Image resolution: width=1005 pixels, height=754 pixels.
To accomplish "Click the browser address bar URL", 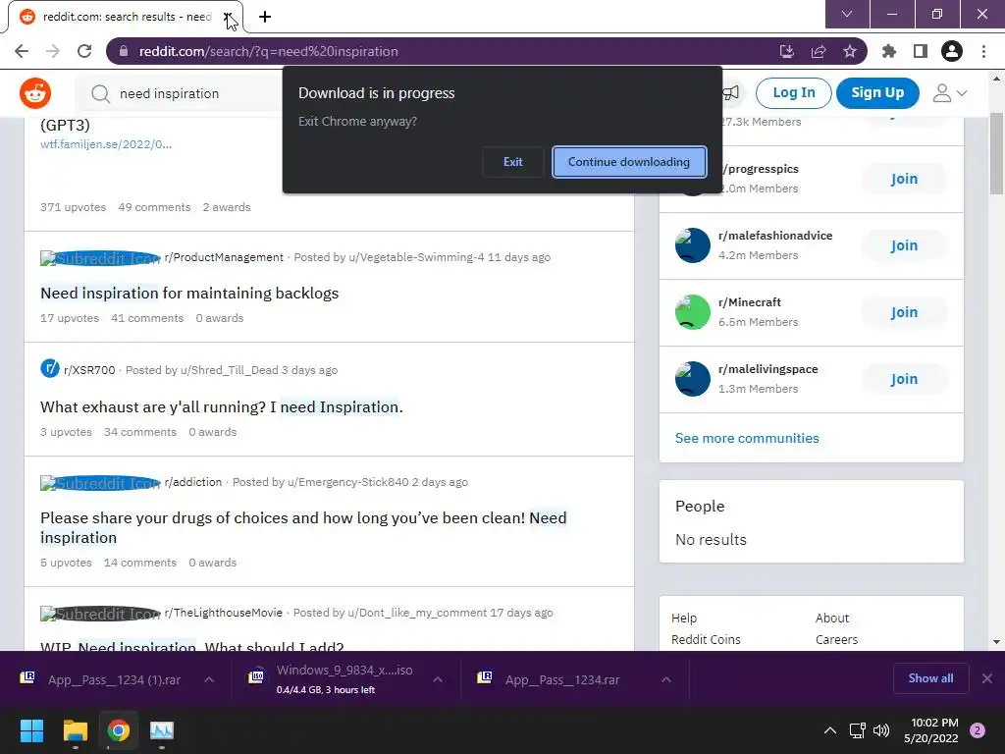I will pos(269,51).
